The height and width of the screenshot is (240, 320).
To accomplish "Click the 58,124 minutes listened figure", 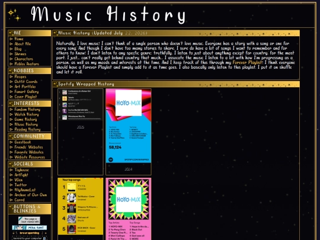I will (x=115, y=148).
